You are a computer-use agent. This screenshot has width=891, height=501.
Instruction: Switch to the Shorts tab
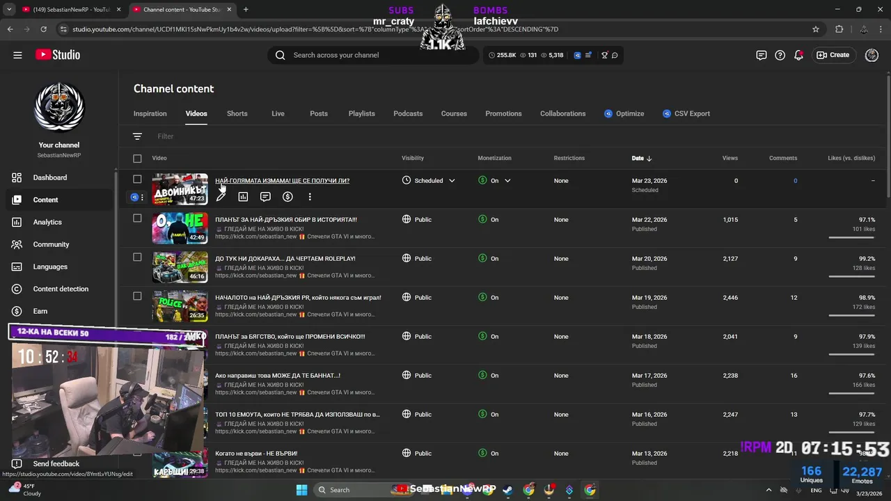(x=237, y=113)
